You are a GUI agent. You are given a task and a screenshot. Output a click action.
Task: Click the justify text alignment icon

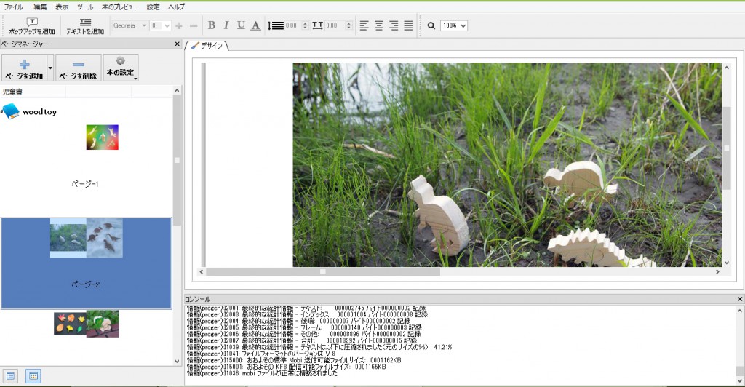pyautogui.click(x=408, y=25)
